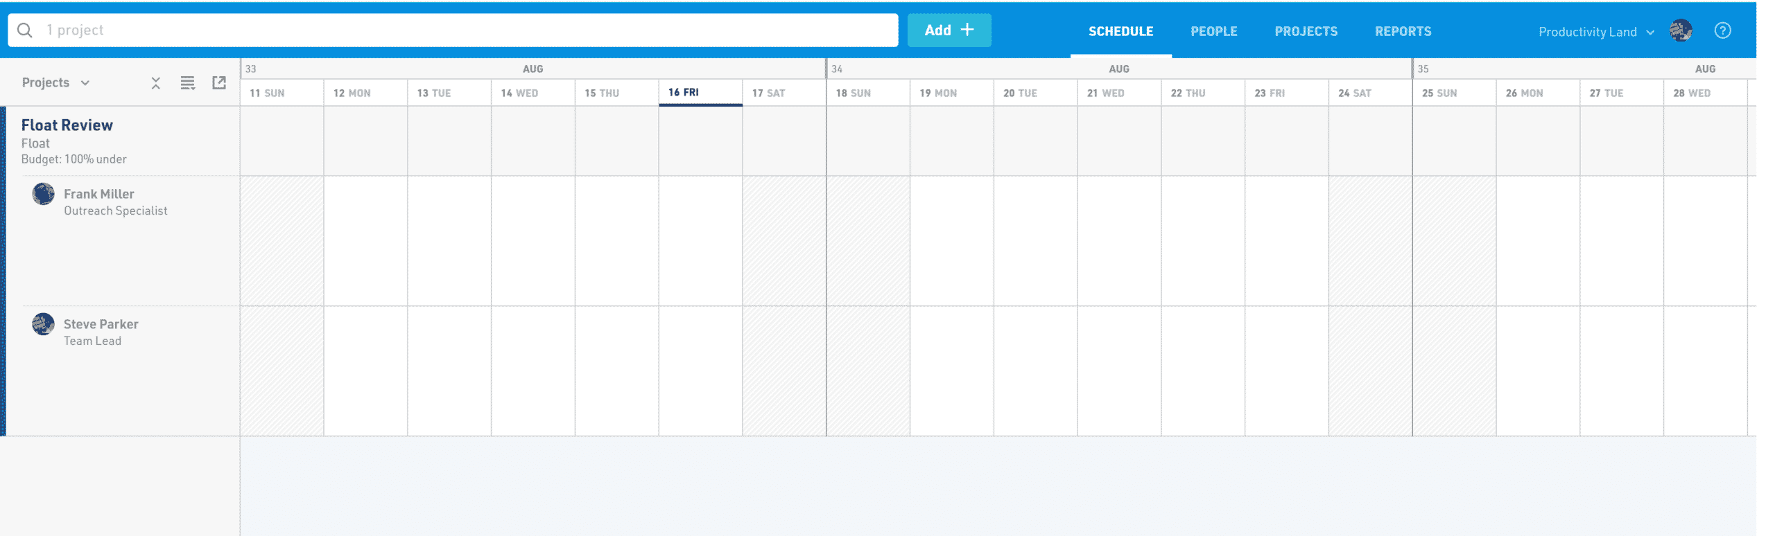This screenshot has width=1775, height=536.
Task: Click the account avatar in header
Action: (x=1680, y=30)
